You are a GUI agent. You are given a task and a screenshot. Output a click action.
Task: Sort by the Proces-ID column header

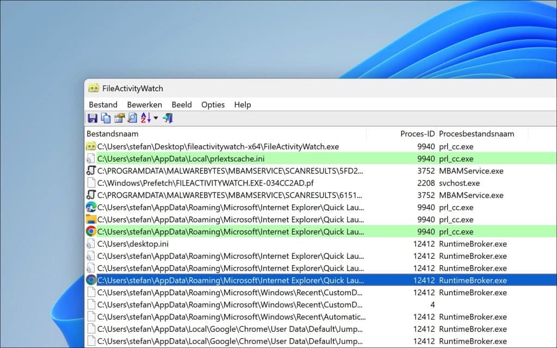pyautogui.click(x=401, y=134)
